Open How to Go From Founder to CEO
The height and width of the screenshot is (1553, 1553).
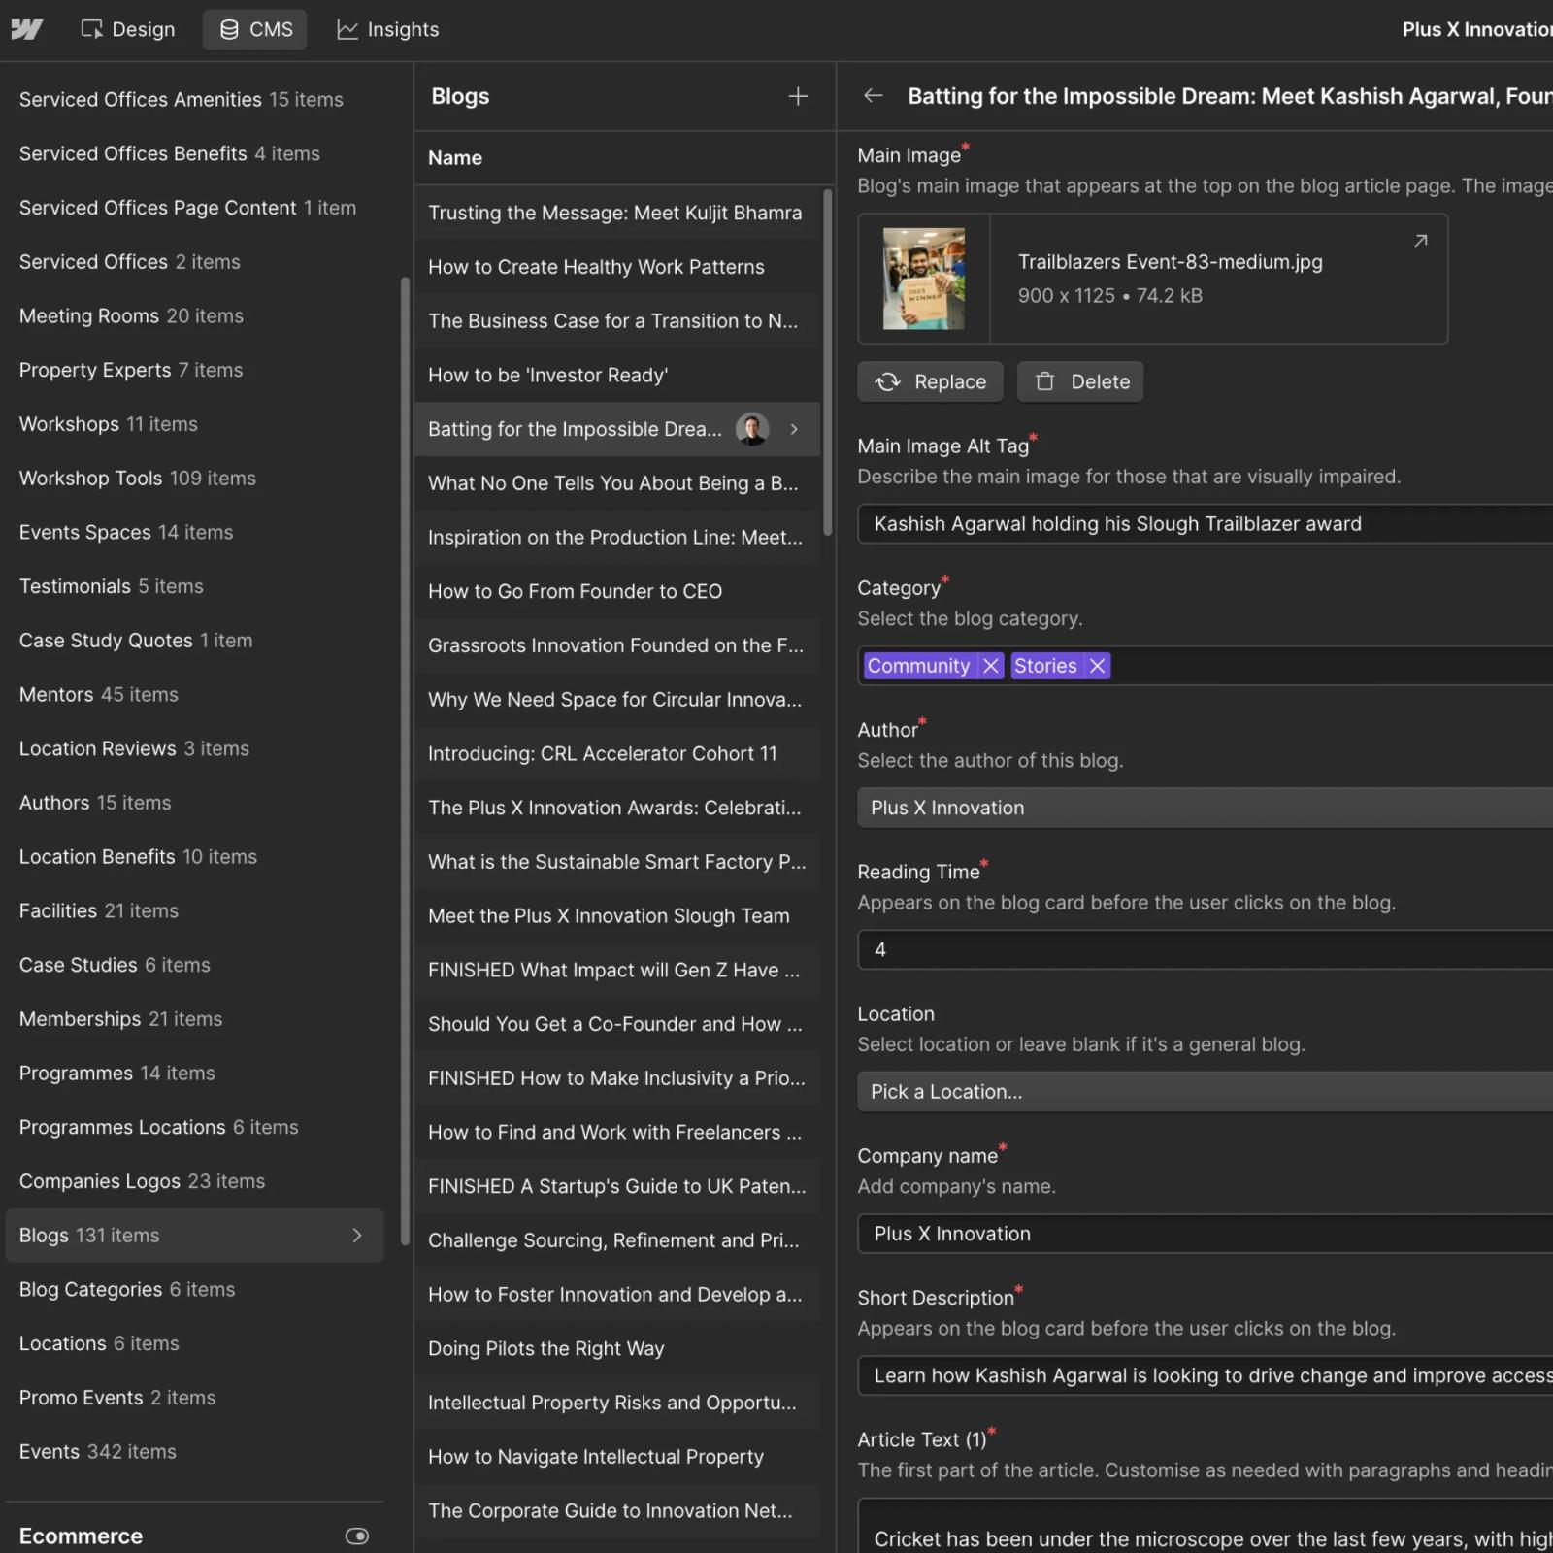pos(617,591)
